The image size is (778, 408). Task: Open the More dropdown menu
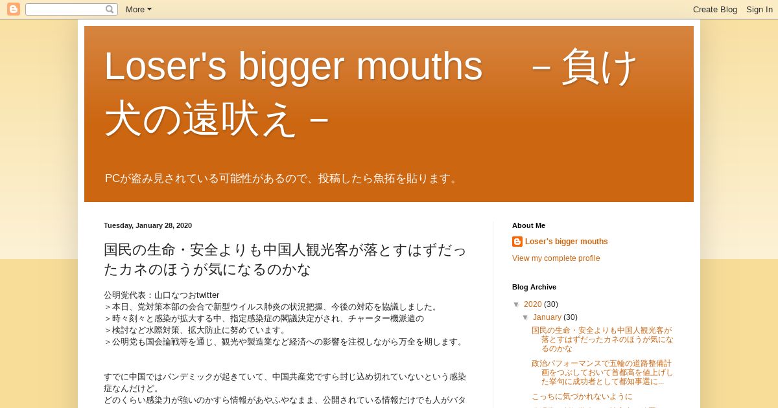[x=139, y=9]
